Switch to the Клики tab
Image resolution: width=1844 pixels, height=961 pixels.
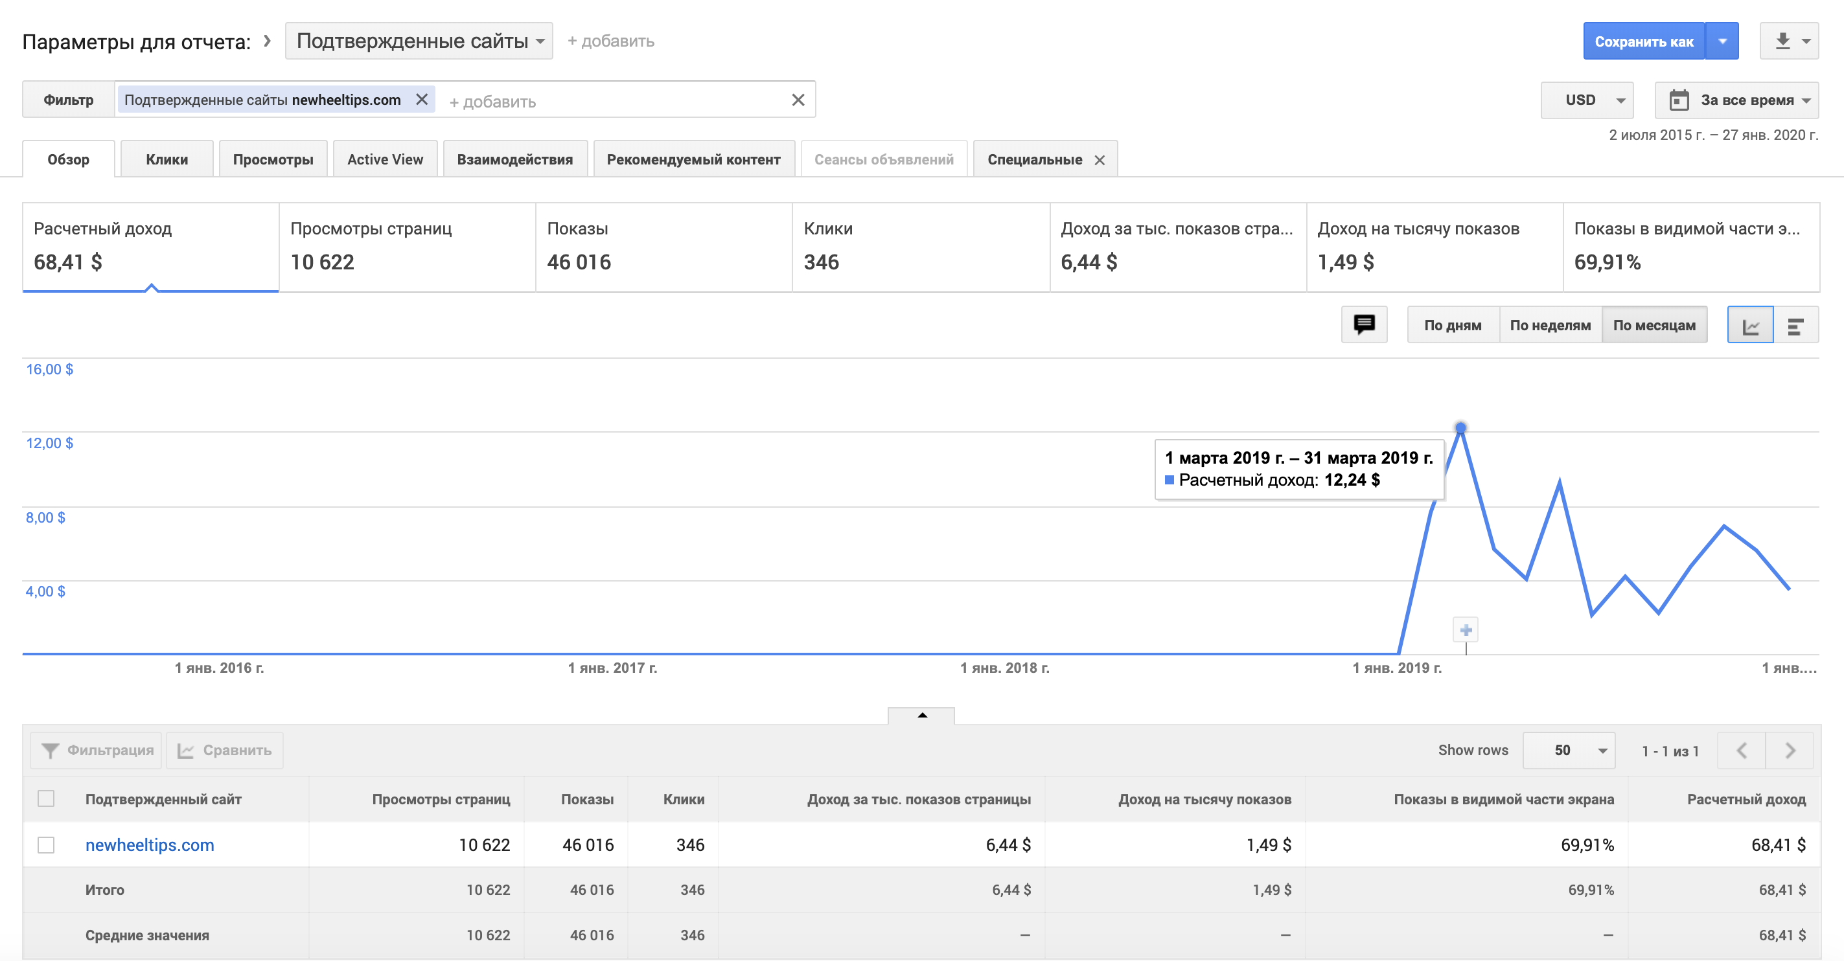(x=167, y=159)
